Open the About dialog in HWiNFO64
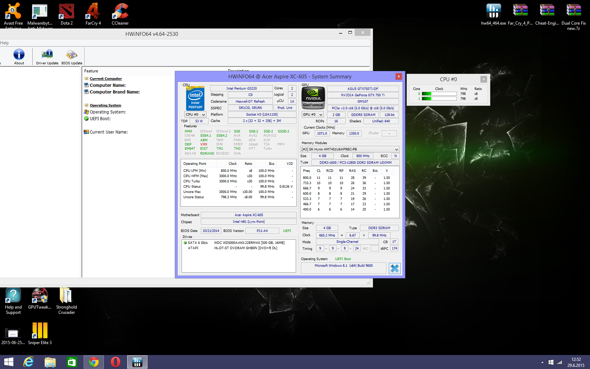Screen dimensions: 590x369 (x=19, y=57)
